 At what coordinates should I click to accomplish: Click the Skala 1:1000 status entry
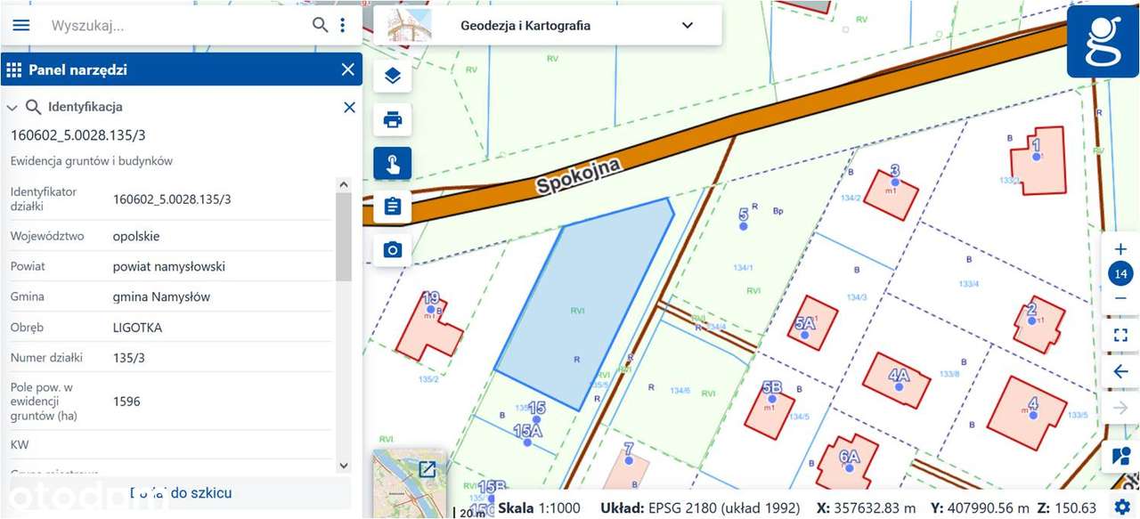tap(539, 508)
